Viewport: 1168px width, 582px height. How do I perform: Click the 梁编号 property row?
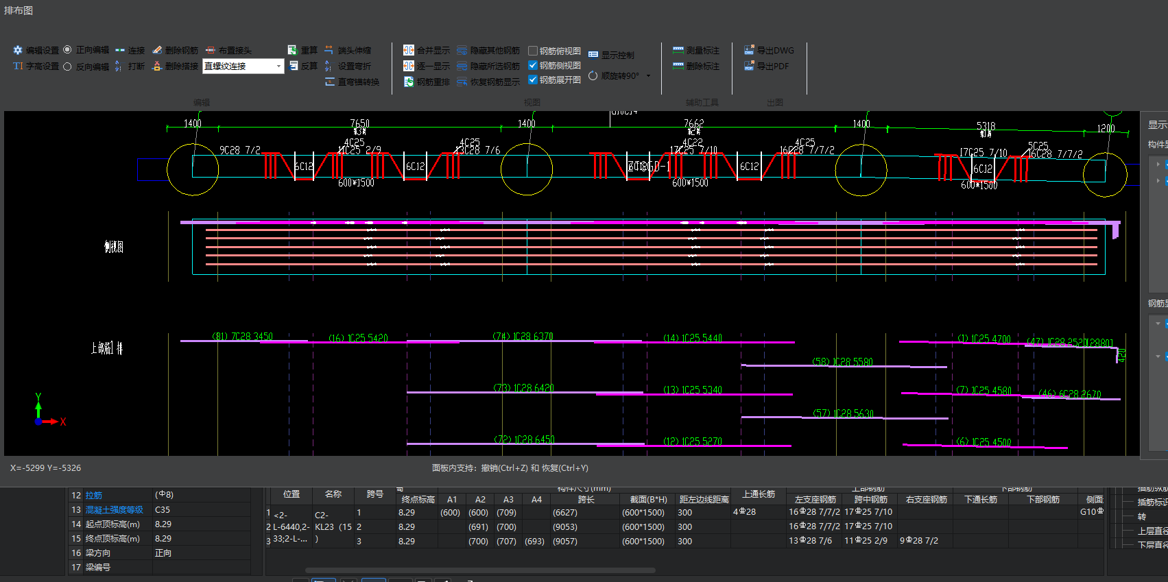point(159,568)
